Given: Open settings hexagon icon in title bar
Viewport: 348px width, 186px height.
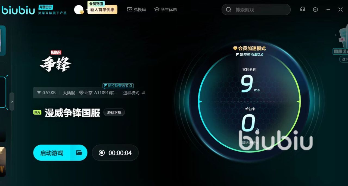Looking at the screenshot, I should pos(315,9).
